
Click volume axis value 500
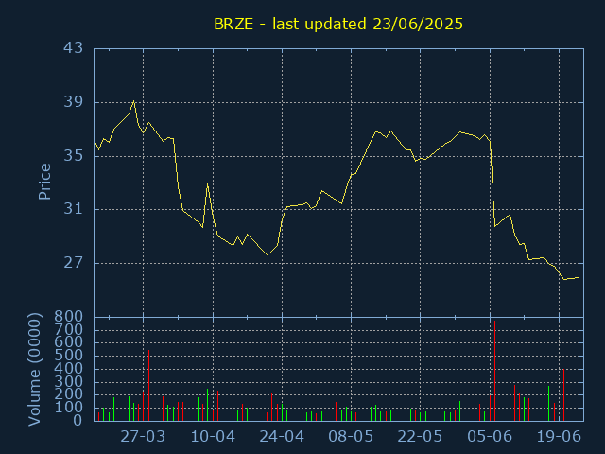(68, 356)
